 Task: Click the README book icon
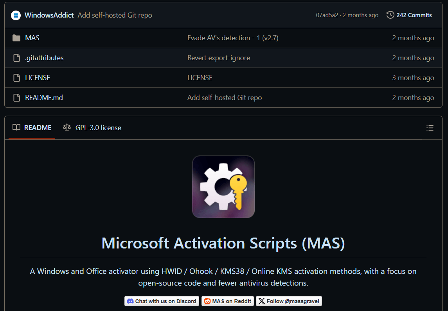[x=16, y=127]
